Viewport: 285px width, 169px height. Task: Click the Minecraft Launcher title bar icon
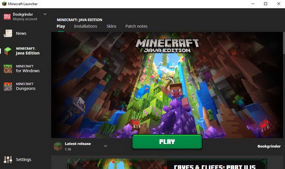click(x=4, y=4)
